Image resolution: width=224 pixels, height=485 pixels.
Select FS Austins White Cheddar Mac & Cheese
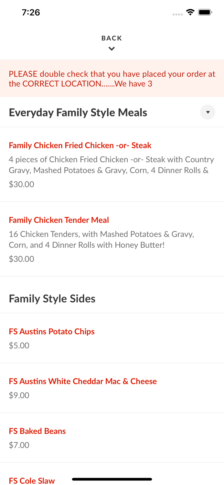(x=83, y=381)
